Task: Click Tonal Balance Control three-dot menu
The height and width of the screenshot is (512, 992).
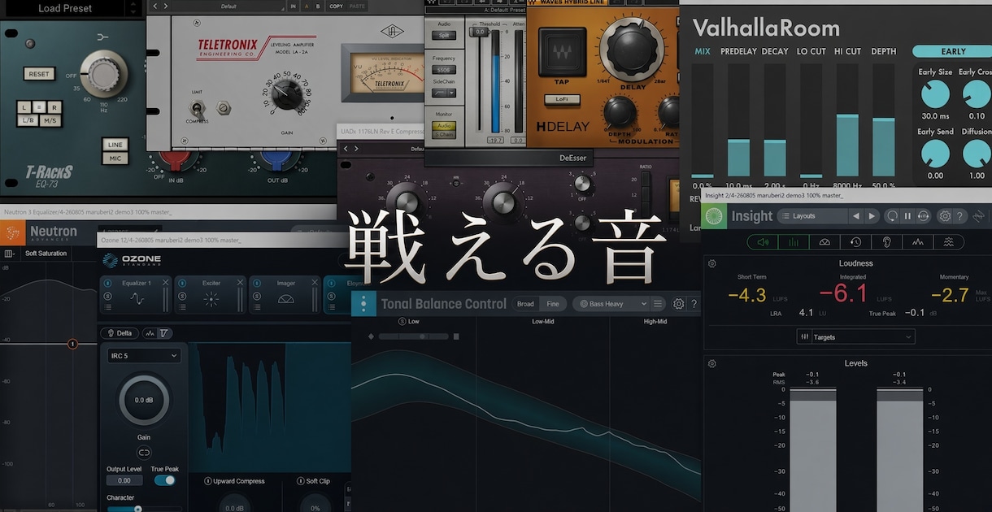Action: coord(363,304)
